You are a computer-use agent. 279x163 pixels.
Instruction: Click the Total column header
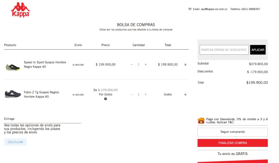click(x=168, y=45)
